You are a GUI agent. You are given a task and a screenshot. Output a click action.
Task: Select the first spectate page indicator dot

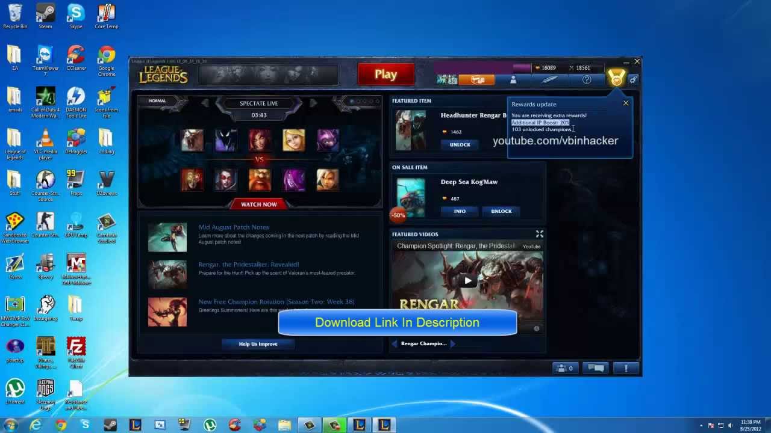coord(352,101)
